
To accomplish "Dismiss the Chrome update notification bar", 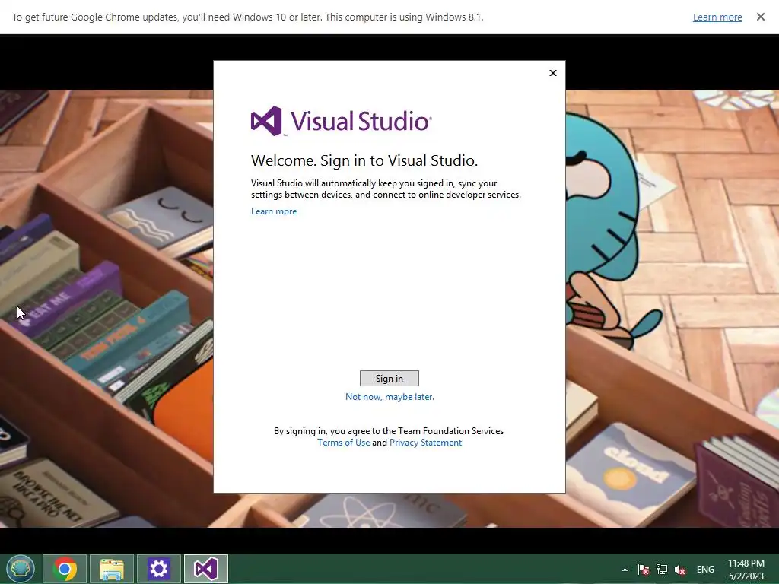I will point(760,17).
